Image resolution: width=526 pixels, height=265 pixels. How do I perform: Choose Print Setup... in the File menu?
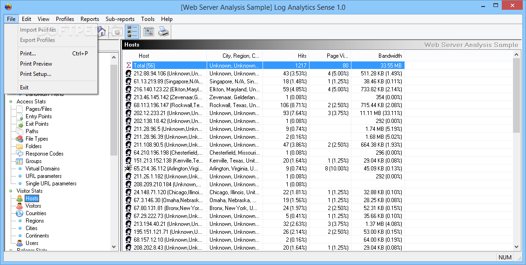51,74
